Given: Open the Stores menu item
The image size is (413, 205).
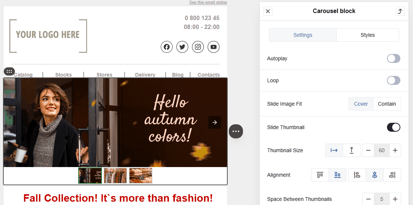Looking at the screenshot, I should click(x=104, y=75).
